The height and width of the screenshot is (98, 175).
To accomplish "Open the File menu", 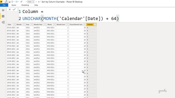I will 4,5.
